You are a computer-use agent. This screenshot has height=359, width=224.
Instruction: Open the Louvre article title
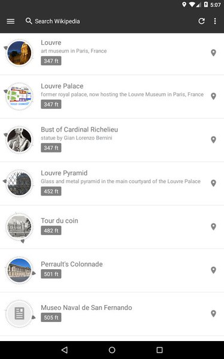tap(51, 42)
